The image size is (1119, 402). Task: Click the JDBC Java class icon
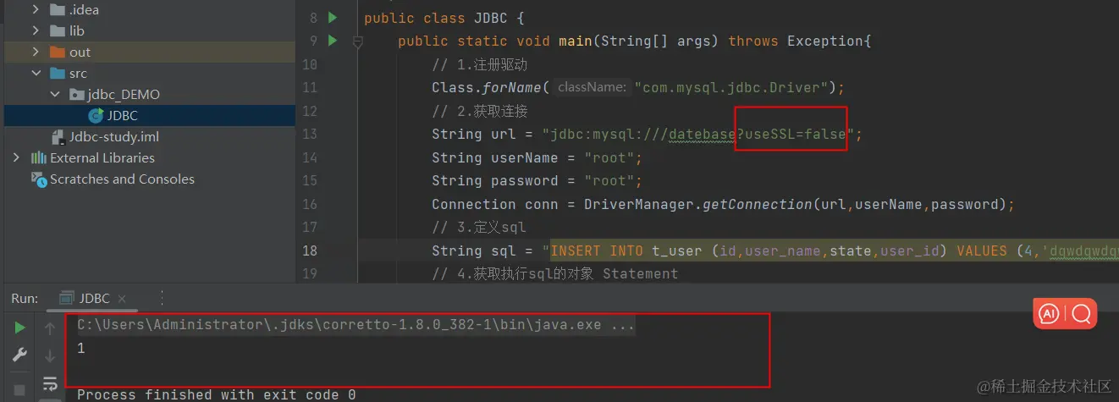click(x=96, y=115)
